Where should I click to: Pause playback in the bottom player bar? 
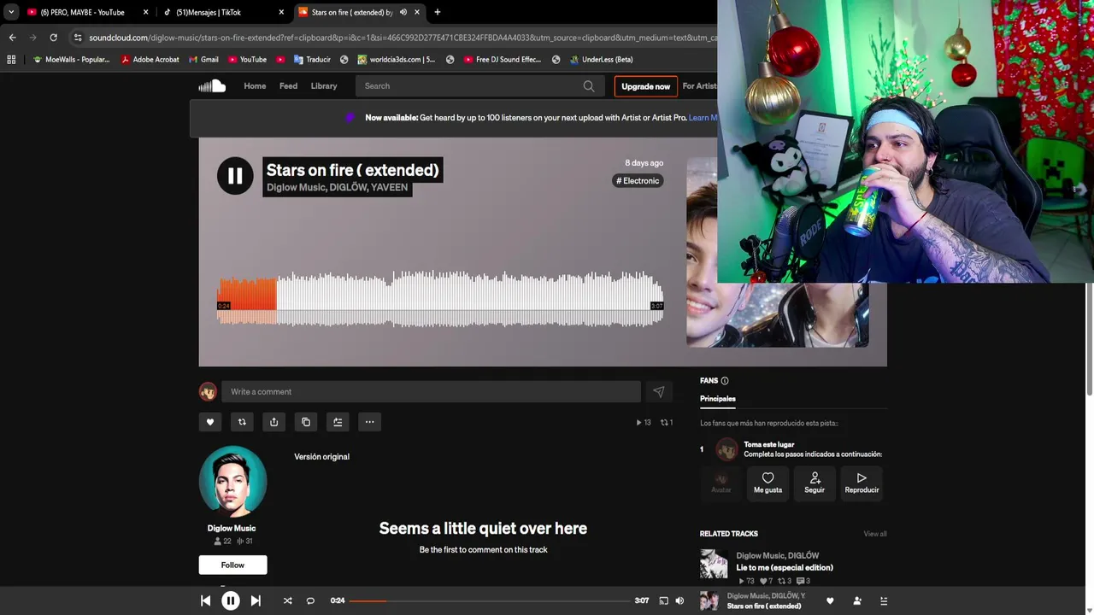coord(231,600)
